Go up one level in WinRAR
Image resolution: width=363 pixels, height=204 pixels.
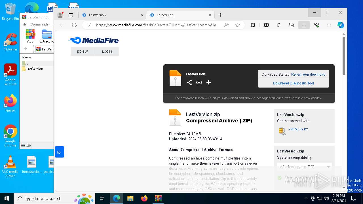(26, 49)
